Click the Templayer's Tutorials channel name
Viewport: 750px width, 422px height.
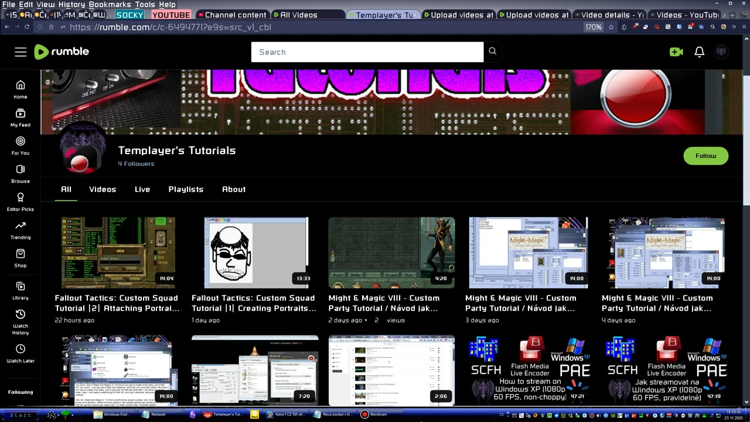tap(177, 151)
